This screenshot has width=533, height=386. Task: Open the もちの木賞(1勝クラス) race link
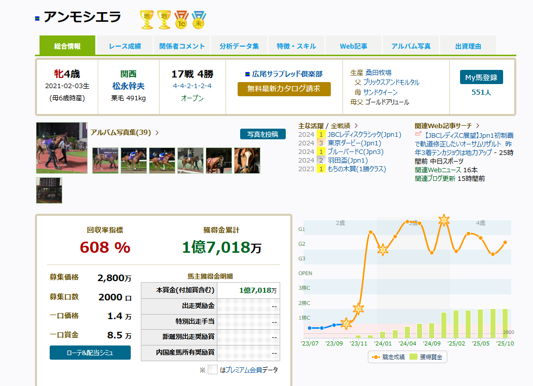(x=357, y=169)
